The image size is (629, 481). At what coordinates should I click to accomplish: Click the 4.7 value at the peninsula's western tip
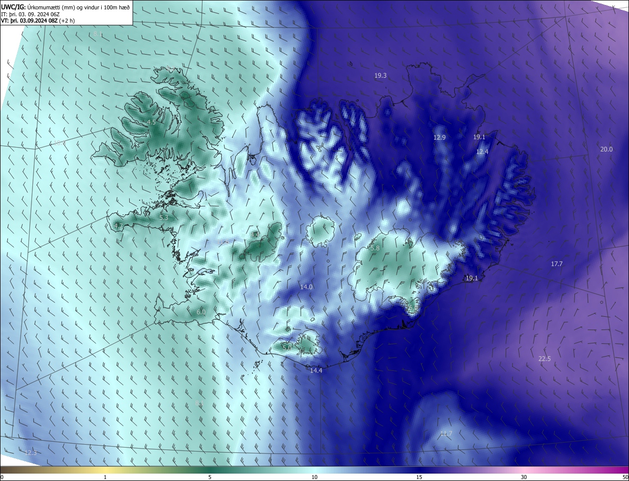pyautogui.click(x=118, y=226)
